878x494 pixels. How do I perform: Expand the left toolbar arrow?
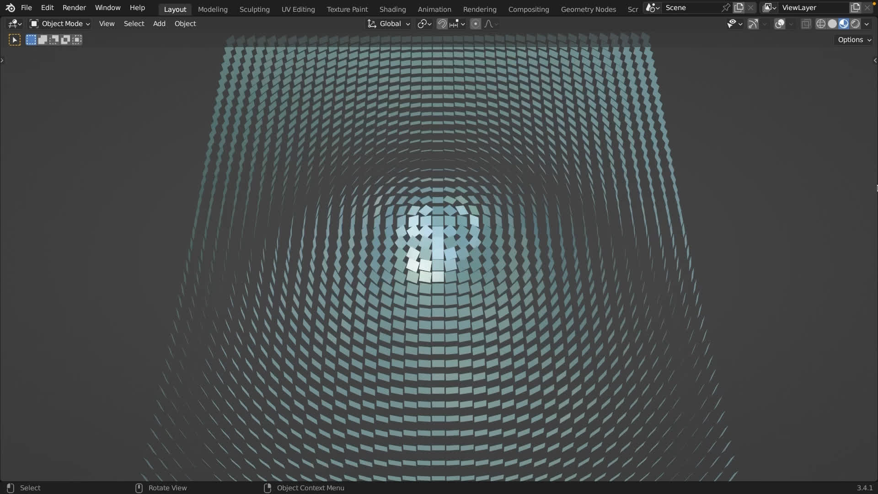click(x=2, y=60)
